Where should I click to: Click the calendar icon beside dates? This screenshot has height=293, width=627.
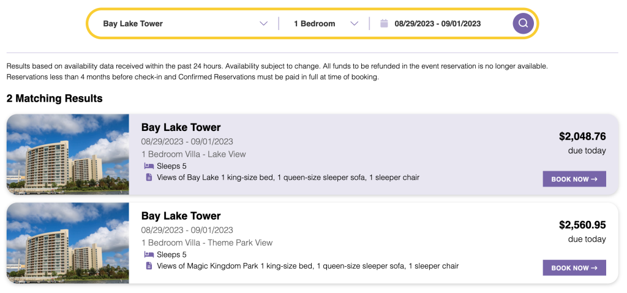(x=384, y=24)
